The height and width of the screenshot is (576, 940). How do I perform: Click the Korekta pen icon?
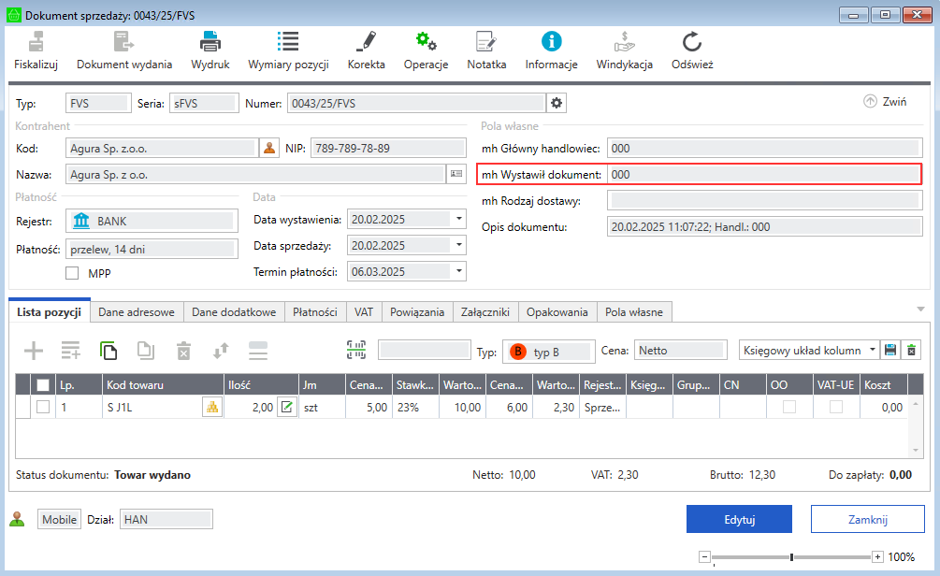pos(366,42)
